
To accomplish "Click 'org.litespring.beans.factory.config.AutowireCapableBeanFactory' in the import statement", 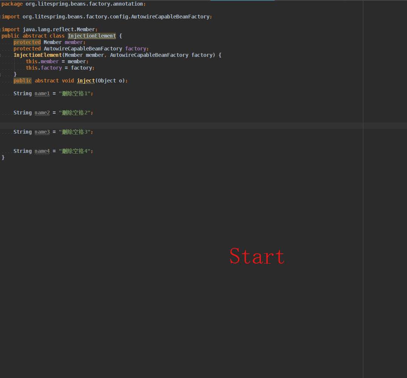I will point(116,17).
